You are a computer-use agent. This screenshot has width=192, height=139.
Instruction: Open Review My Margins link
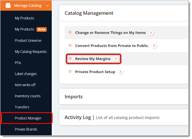(x=93, y=59)
